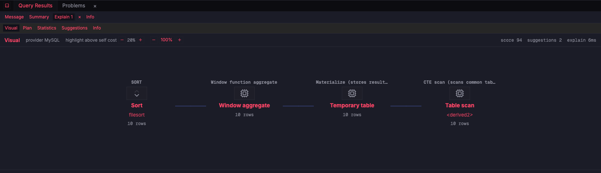Click the SORT heading above the Sort node
This screenshot has width=601, height=173.
(x=136, y=82)
